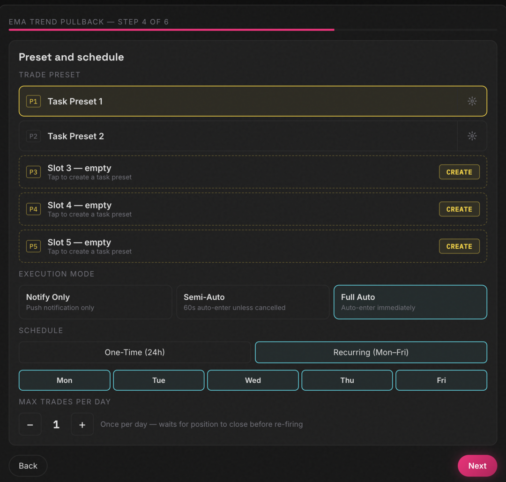This screenshot has width=506, height=482.
Task: Choose Full Auto execution mode
Action: pos(410,302)
